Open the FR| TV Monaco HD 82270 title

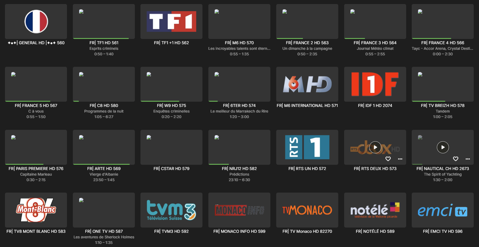[x=307, y=231]
